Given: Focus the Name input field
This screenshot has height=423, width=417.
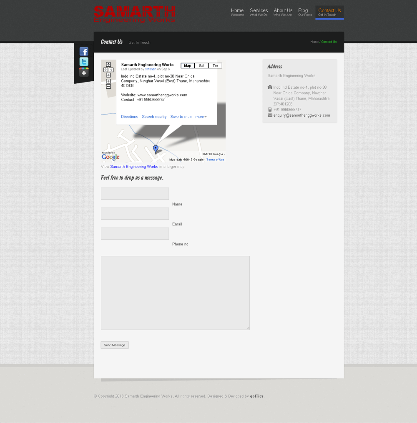Looking at the screenshot, I should (x=135, y=194).
